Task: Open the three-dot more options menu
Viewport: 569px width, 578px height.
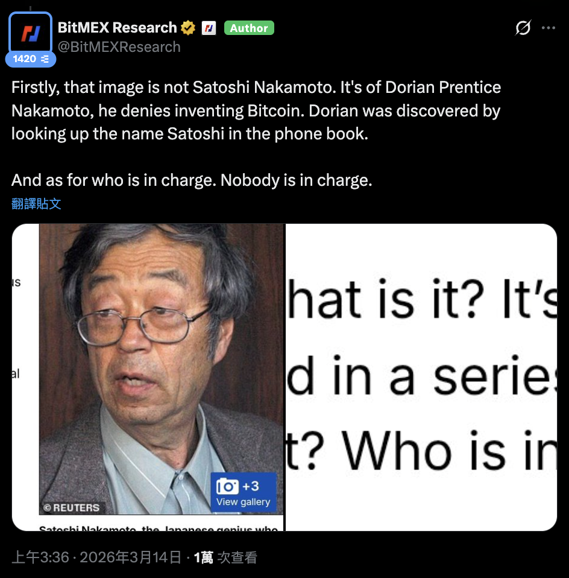Action: pos(549,28)
